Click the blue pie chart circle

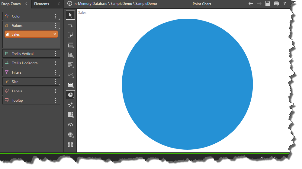[187, 84]
